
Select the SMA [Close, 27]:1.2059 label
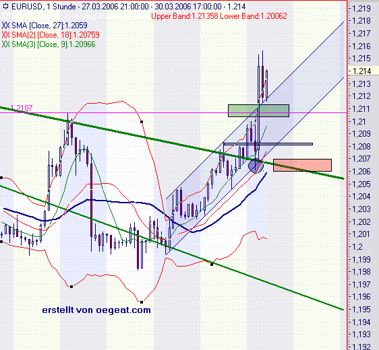click(x=49, y=26)
